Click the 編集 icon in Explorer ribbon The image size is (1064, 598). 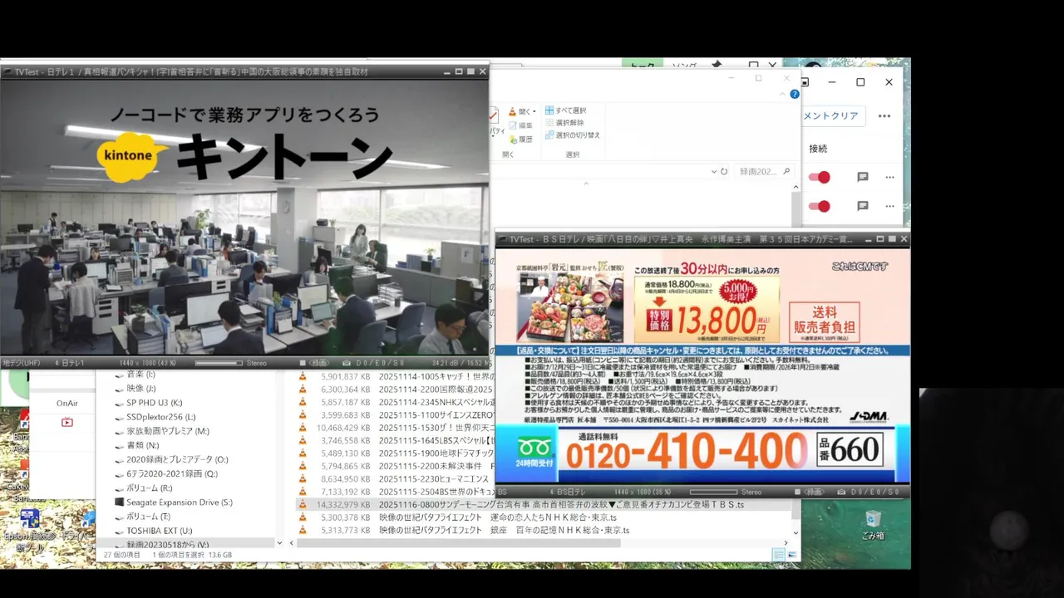(512, 125)
